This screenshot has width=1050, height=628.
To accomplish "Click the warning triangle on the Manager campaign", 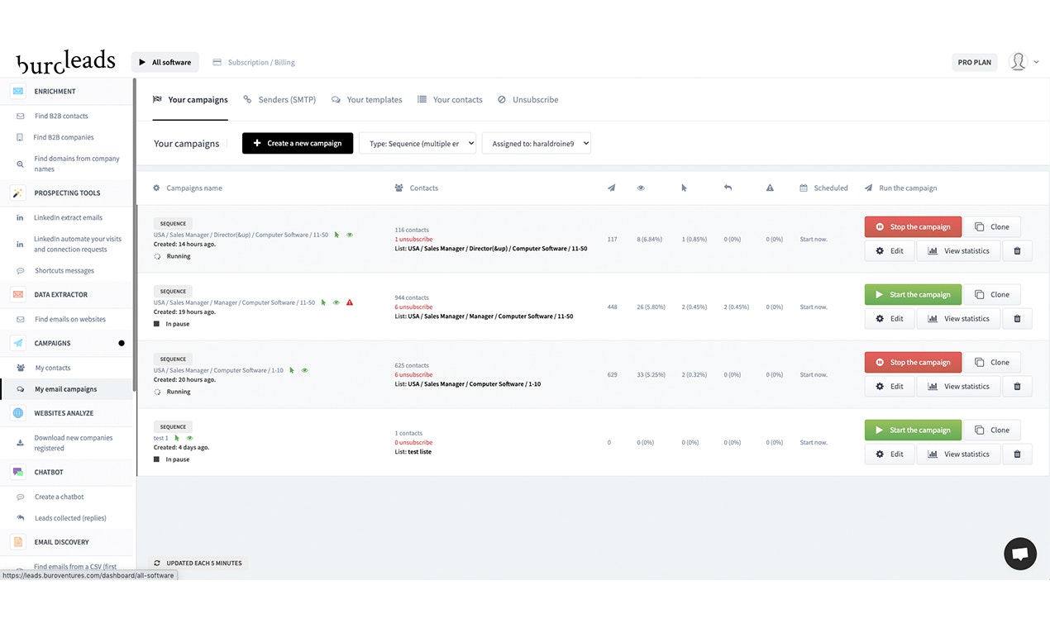I will point(350,302).
